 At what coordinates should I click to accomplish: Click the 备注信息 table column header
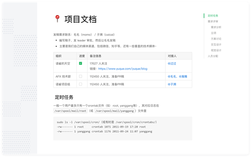pyautogui.click(x=95, y=56)
